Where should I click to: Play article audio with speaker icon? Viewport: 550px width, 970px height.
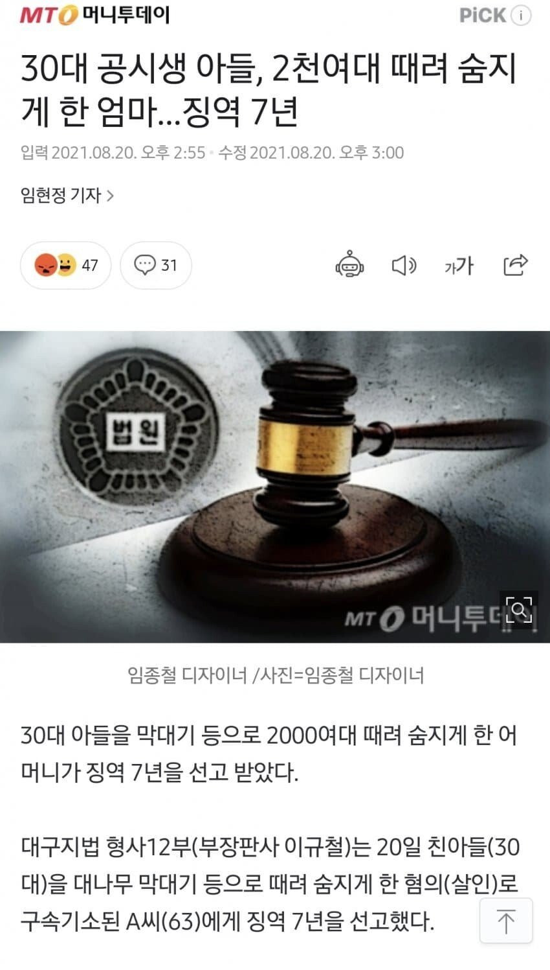[x=404, y=265]
